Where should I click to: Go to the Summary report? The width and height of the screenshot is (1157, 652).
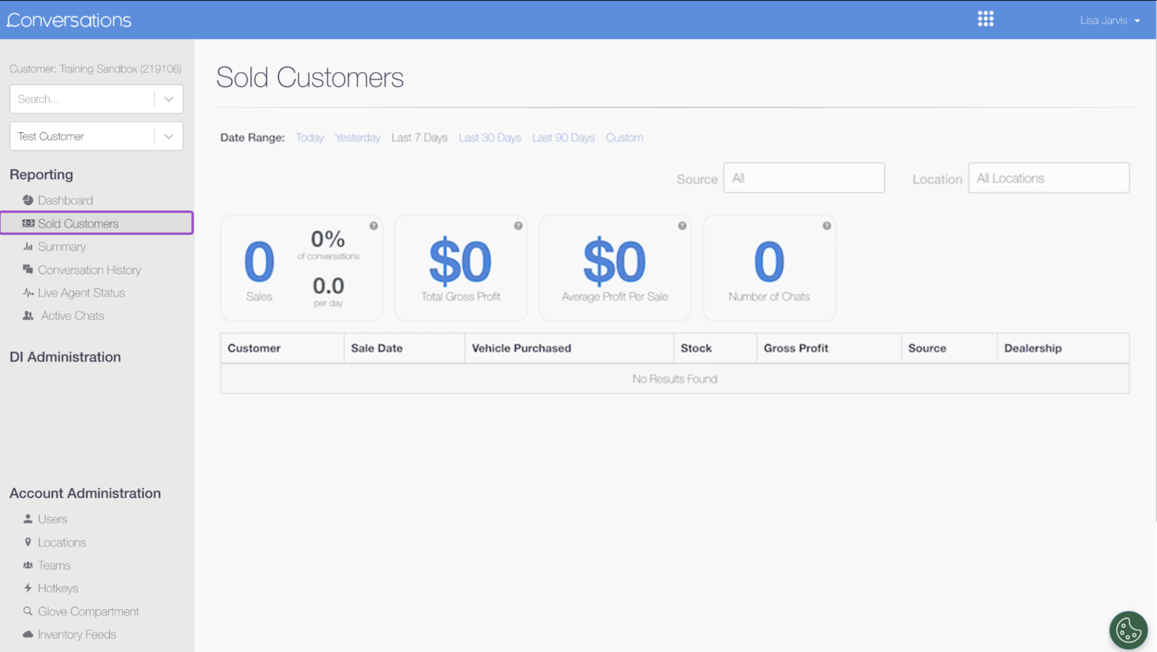click(61, 247)
